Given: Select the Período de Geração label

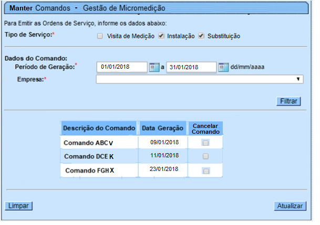Looking at the screenshot, I should [x=46, y=67].
